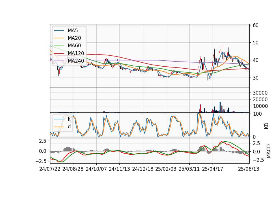The image size is (277, 199).
Task: Click the KD vertical axis title
Action: 266,126
